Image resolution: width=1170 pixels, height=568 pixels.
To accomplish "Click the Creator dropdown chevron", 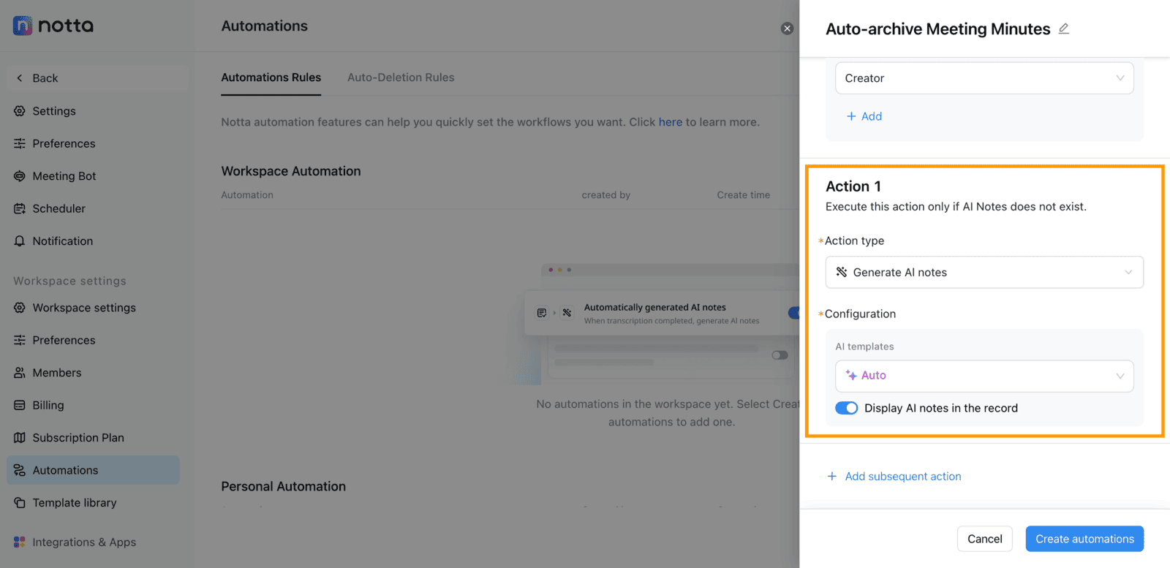I will point(1120,78).
